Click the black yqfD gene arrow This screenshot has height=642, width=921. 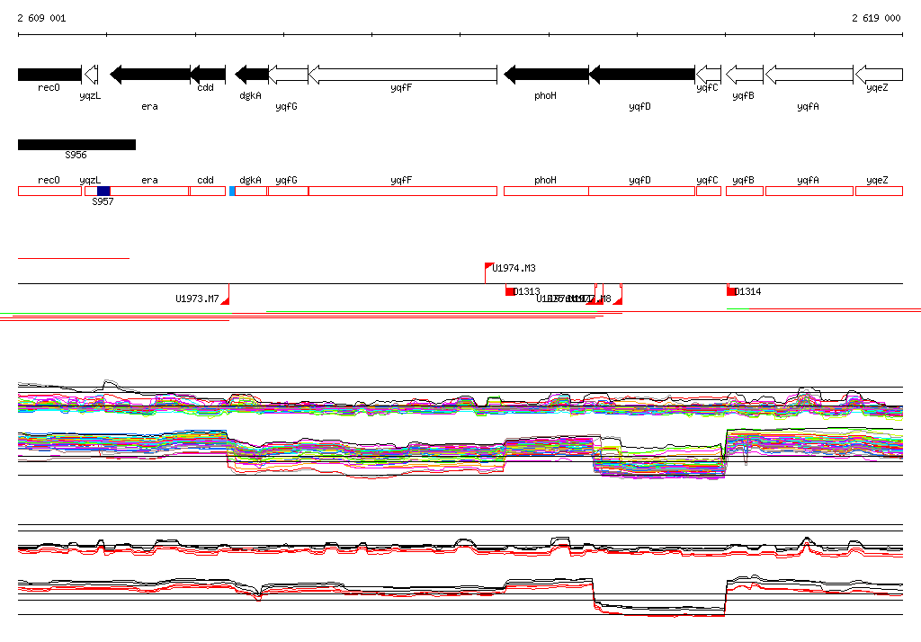641,75
